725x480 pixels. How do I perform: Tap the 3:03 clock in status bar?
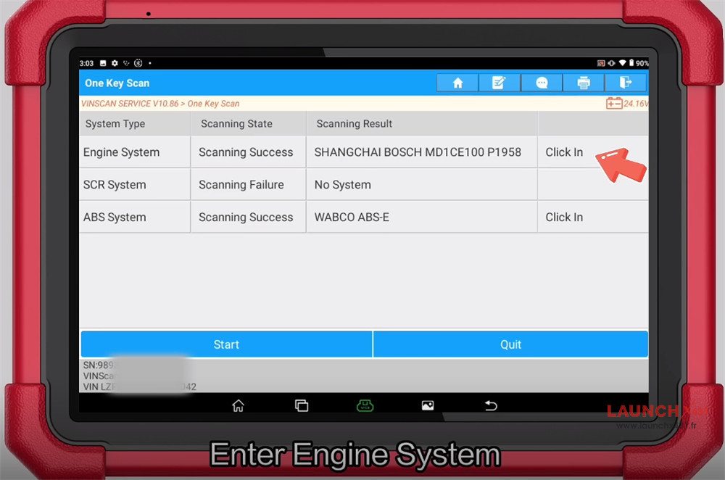pyautogui.click(x=86, y=63)
